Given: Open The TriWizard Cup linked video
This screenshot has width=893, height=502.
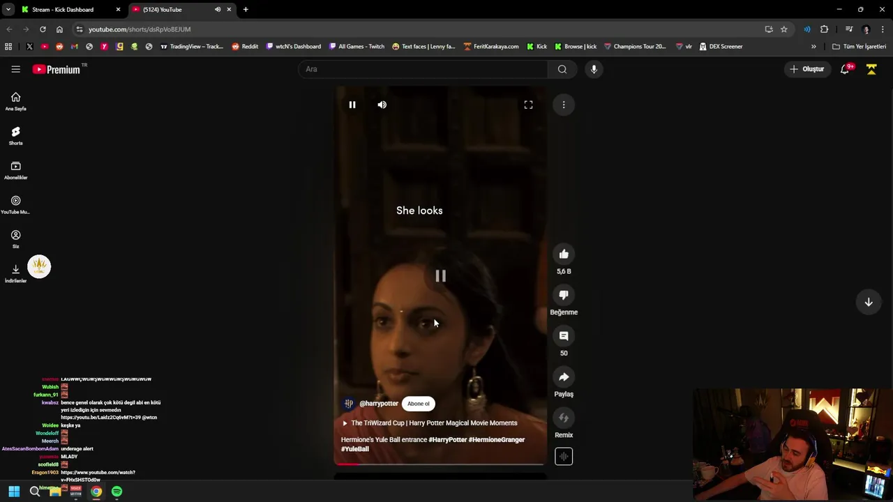Looking at the screenshot, I should [430, 423].
